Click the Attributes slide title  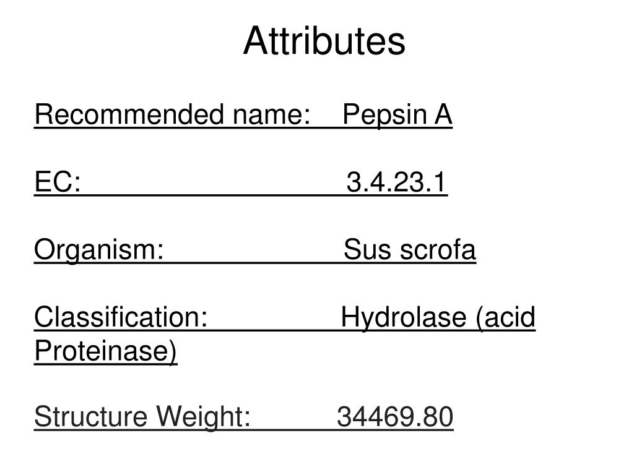tap(324, 41)
